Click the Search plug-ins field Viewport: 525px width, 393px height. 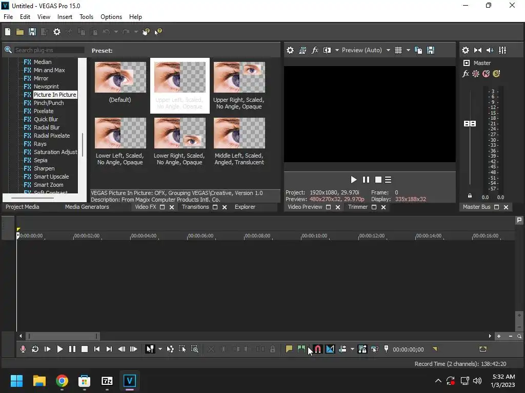[49, 50]
